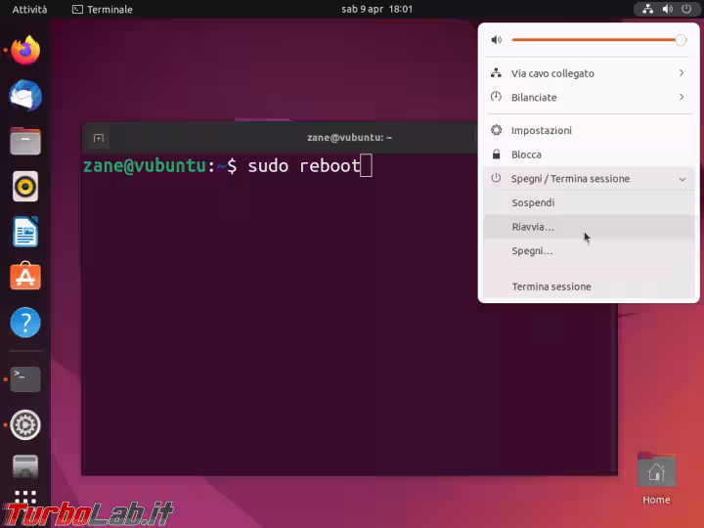Click the Terminal title zane@vubuntu: ~
The width and height of the screenshot is (704, 528).
[x=349, y=138]
